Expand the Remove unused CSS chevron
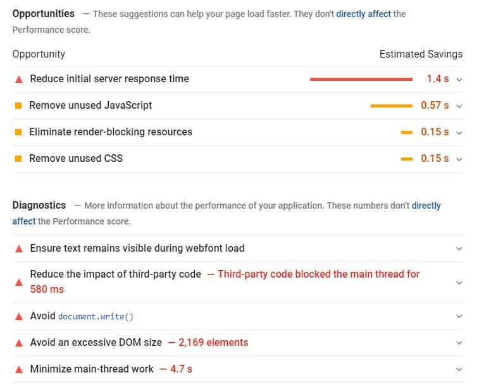The height and width of the screenshot is (387, 484). (459, 159)
